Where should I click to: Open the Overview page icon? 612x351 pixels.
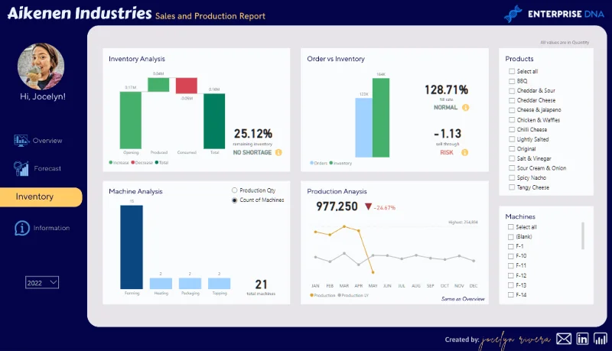pyautogui.click(x=21, y=141)
